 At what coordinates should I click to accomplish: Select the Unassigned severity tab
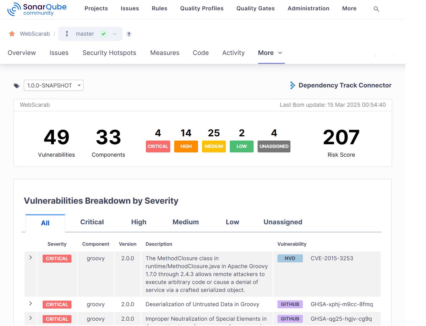pos(283,222)
